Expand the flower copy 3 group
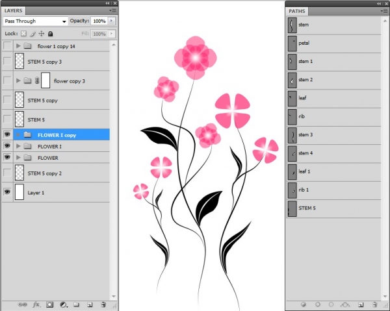The width and height of the screenshot is (390, 311). 18,81
